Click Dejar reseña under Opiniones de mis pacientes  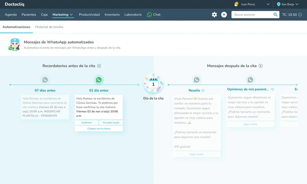[x=250, y=124]
